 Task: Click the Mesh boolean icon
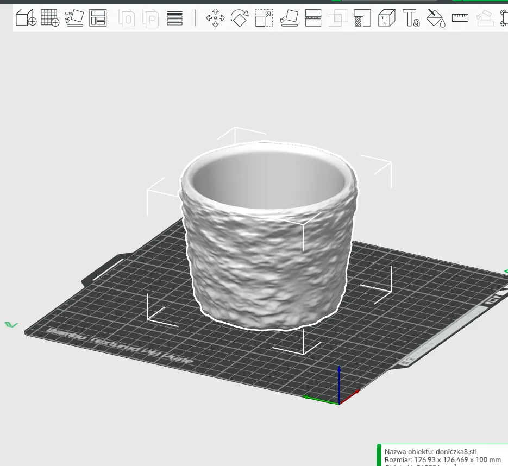(337, 18)
